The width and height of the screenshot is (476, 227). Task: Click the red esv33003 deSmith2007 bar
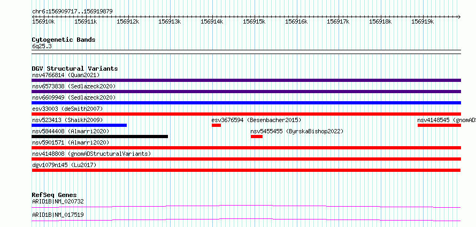246,114
